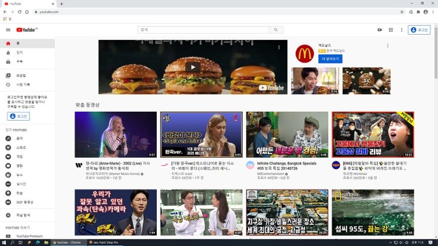Open the Anne-Marie 2002 Live video thumbnail
438x246 pixels.
(x=116, y=135)
